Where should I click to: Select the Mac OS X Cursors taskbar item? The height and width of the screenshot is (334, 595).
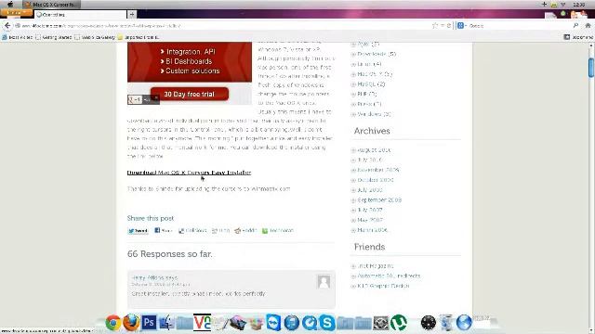point(51,5)
